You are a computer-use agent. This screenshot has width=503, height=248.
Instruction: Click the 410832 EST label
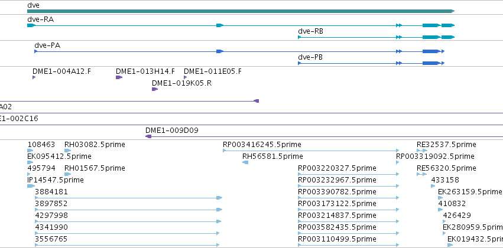(452, 204)
